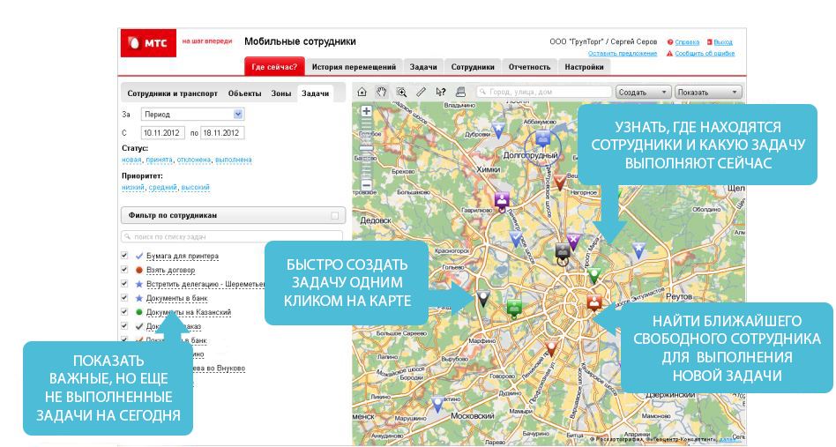Filter by status выполнена
This screenshot has height=447, width=836.
coord(234,160)
